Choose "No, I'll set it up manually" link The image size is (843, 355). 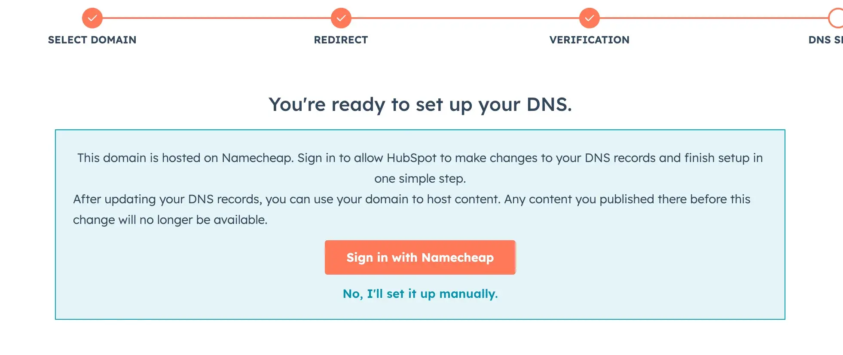[420, 294]
